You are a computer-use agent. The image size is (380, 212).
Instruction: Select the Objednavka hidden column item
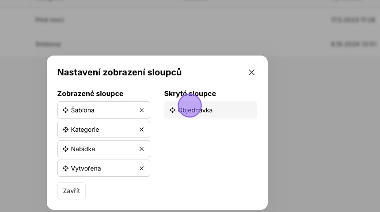click(211, 110)
